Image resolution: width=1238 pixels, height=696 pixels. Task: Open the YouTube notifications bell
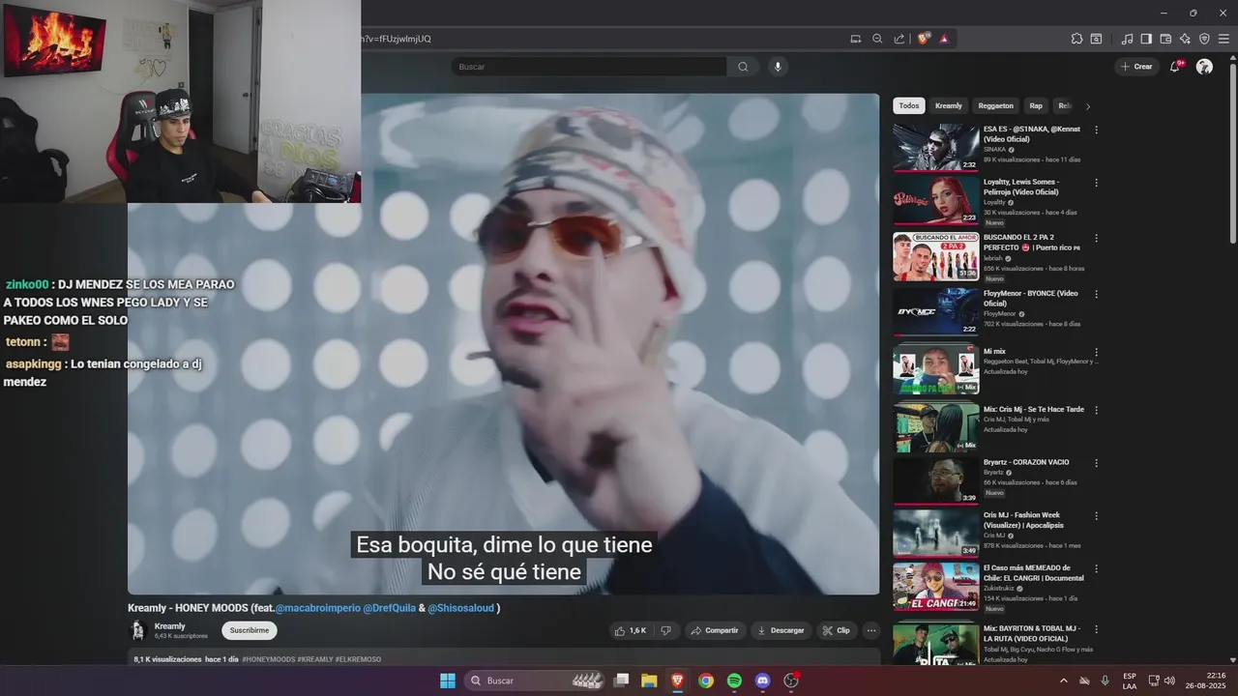(x=1175, y=67)
